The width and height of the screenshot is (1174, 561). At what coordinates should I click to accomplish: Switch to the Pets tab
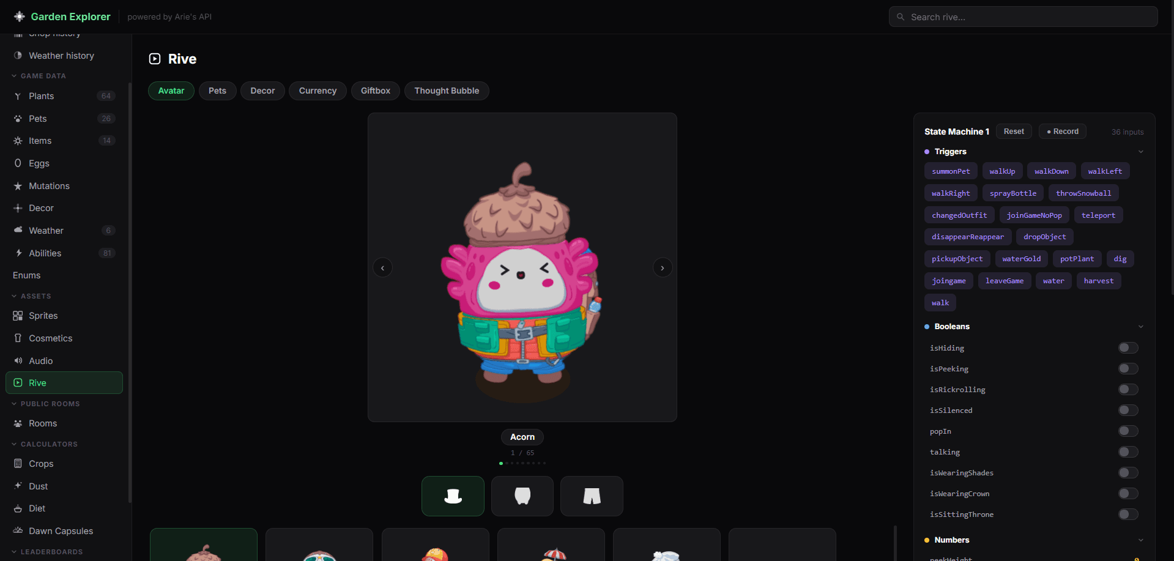click(217, 91)
